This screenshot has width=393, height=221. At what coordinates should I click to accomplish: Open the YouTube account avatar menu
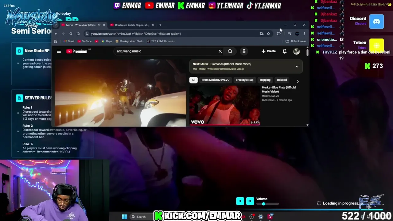tap(296, 51)
